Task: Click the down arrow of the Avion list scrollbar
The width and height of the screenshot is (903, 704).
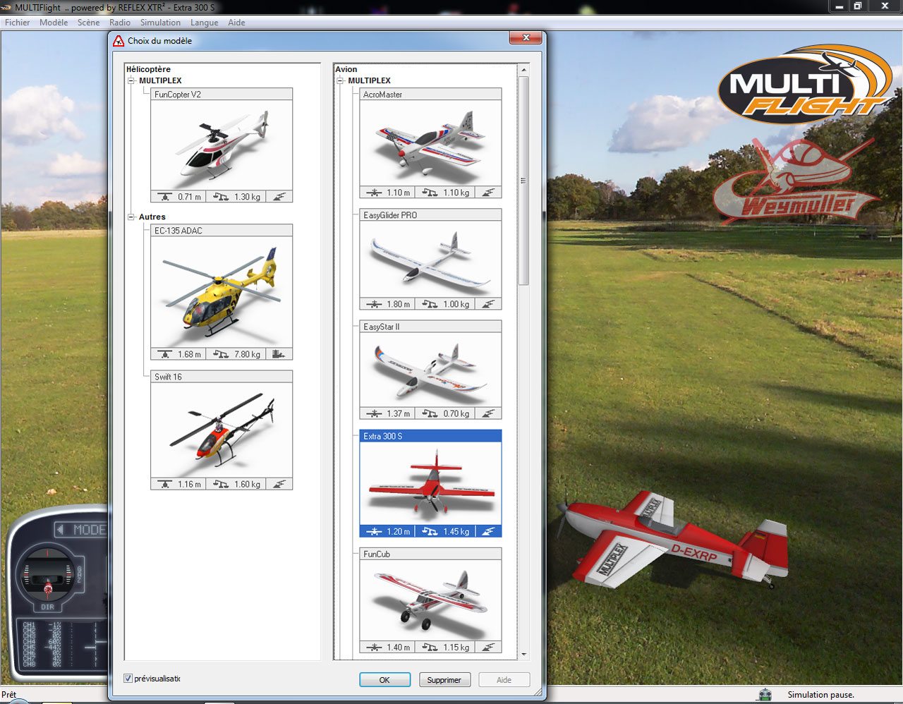Action: 523,655
